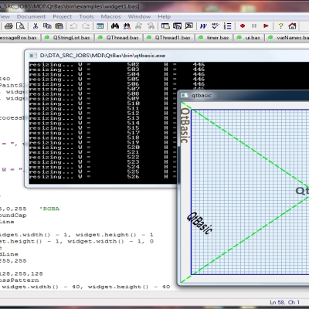Run macro with red play arrow
Screen dimensions: 309x309
[266, 26]
